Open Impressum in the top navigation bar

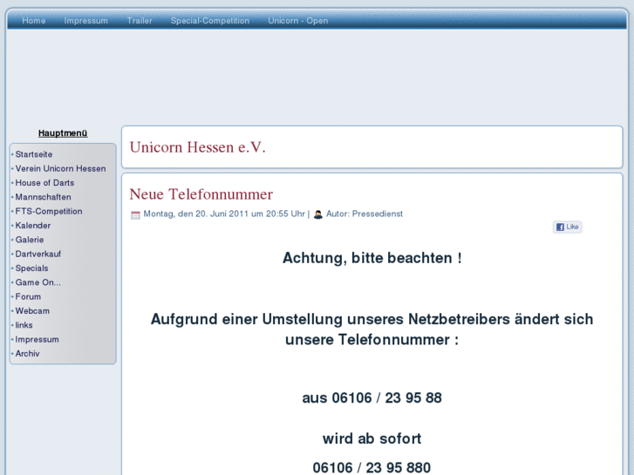[85, 21]
